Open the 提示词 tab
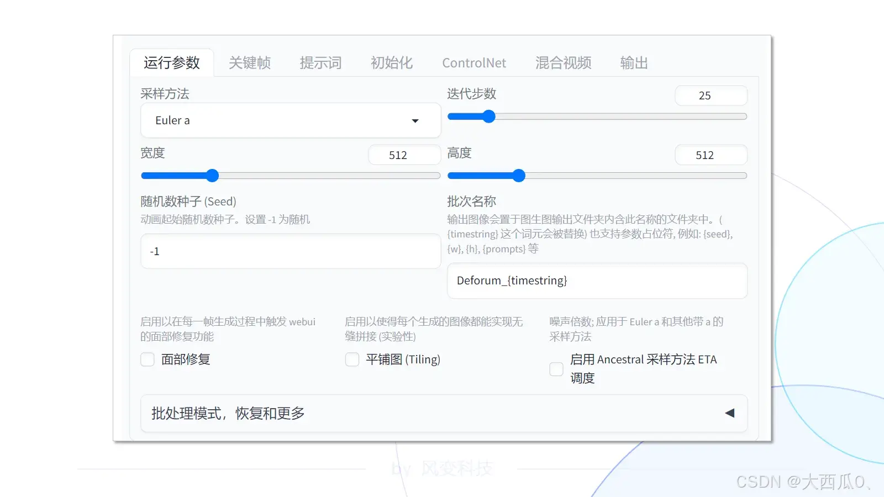Viewport: 884px width, 497px height. click(x=320, y=63)
